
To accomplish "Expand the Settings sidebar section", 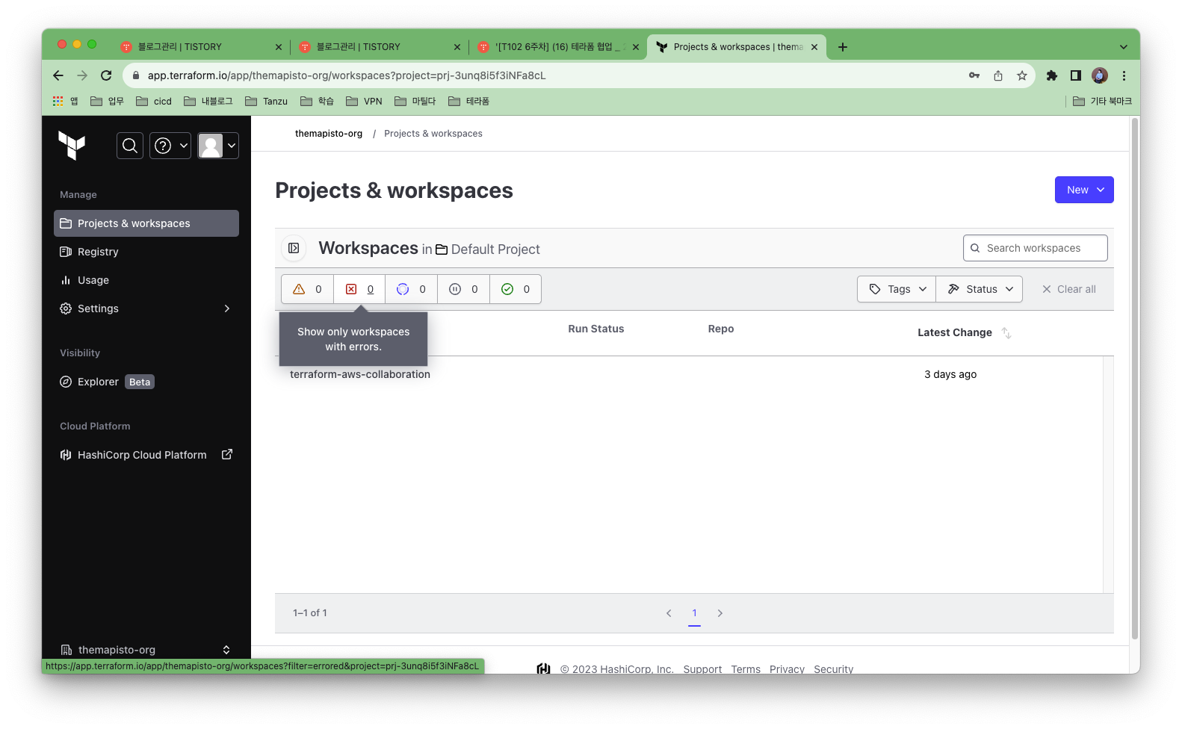I will (x=146, y=308).
